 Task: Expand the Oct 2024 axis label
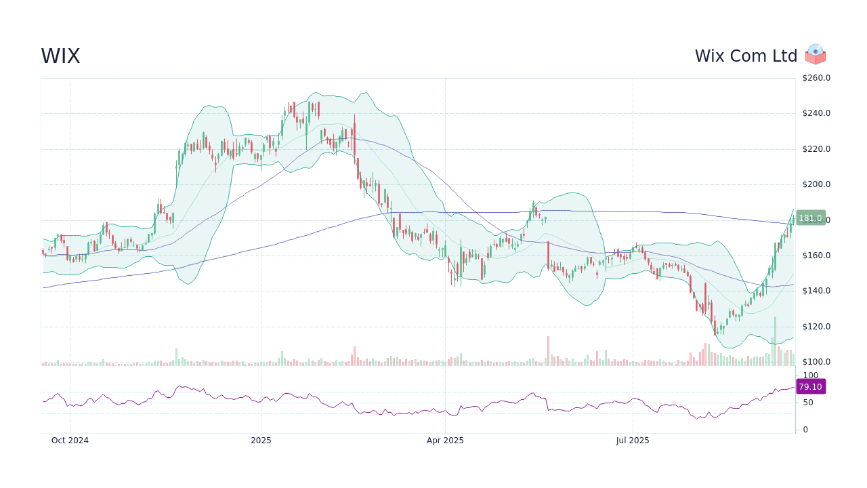point(70,440)
